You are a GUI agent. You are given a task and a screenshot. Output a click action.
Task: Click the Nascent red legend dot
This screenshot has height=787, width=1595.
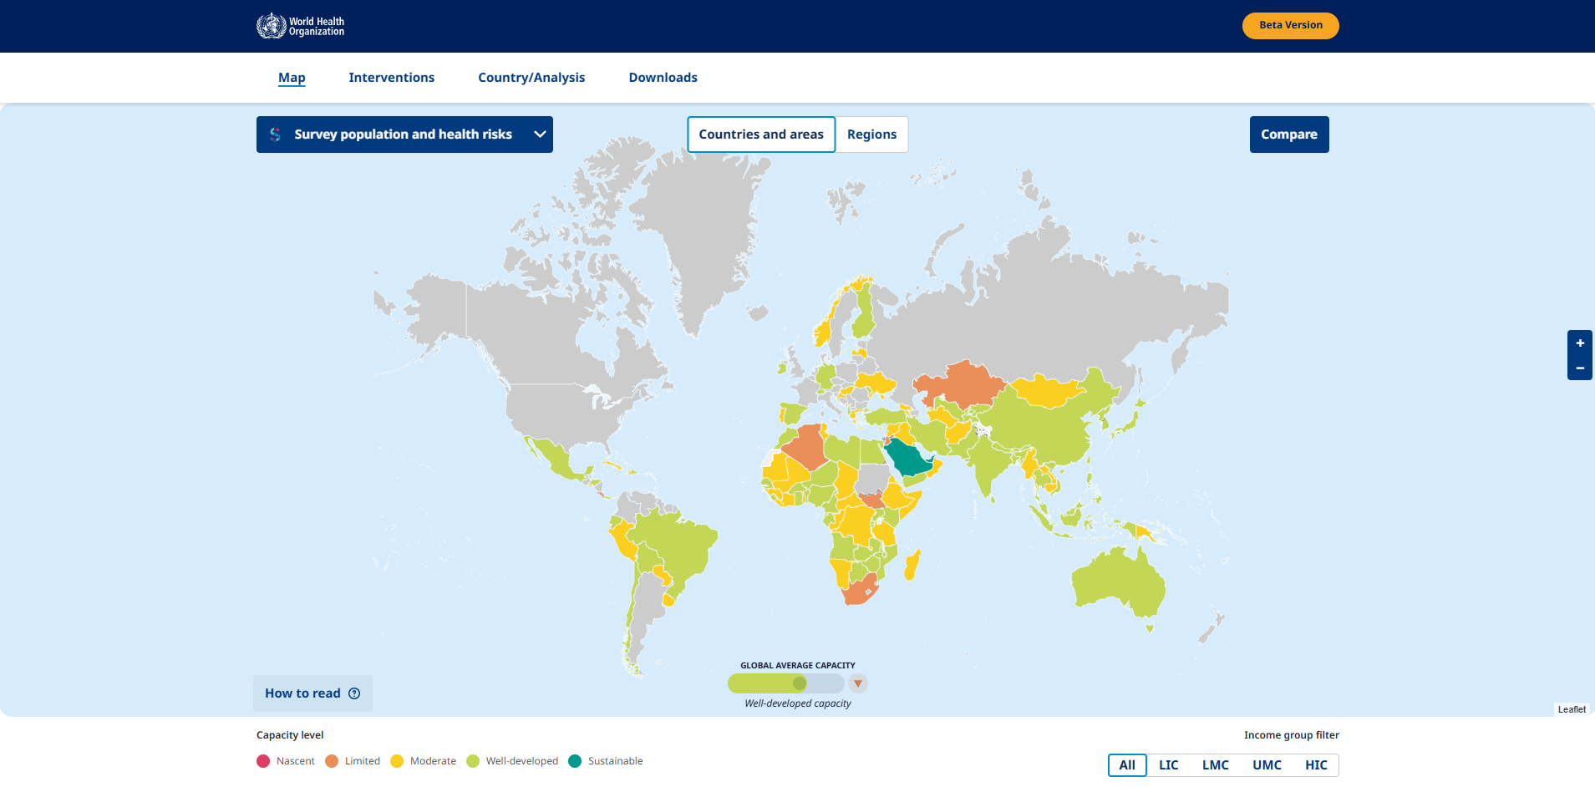[x=263, y=761]
